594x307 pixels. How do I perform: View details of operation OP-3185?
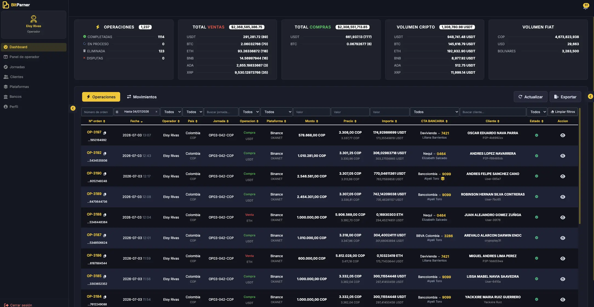click(563, 279)
